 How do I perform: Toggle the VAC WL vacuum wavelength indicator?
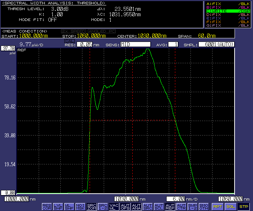[114, 207]
